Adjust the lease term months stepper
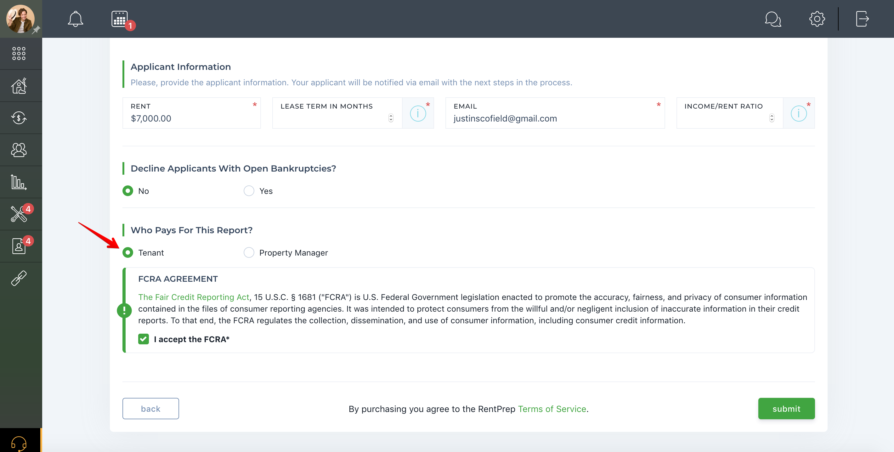 [391, 118]
